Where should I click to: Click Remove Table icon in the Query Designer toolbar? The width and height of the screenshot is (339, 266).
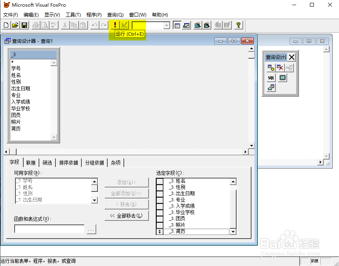pos(280,68)
